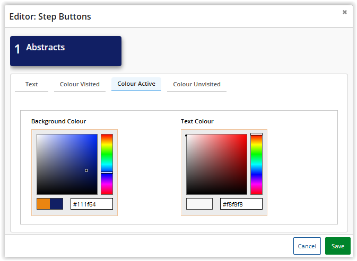Close the Step Buttons editor dialog
The image size is (357, 261).
[x=344, y=12]
